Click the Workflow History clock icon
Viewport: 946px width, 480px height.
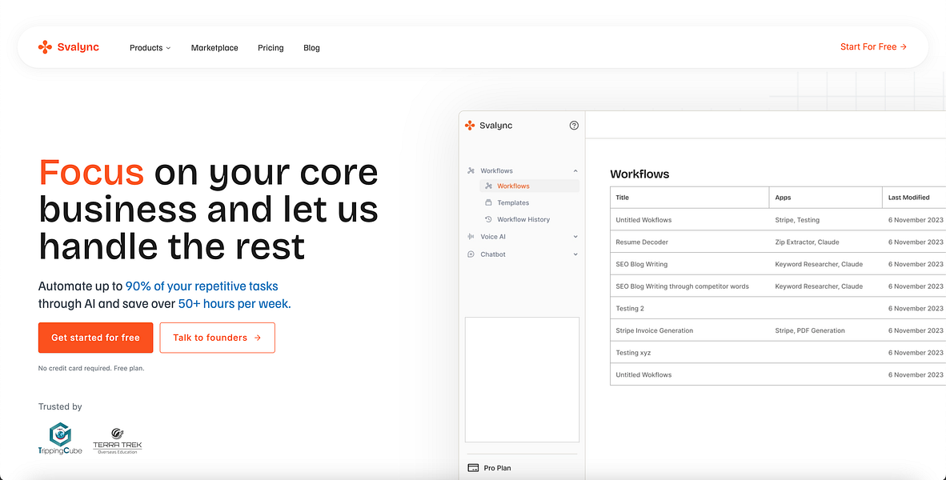[x=489, y=219]
